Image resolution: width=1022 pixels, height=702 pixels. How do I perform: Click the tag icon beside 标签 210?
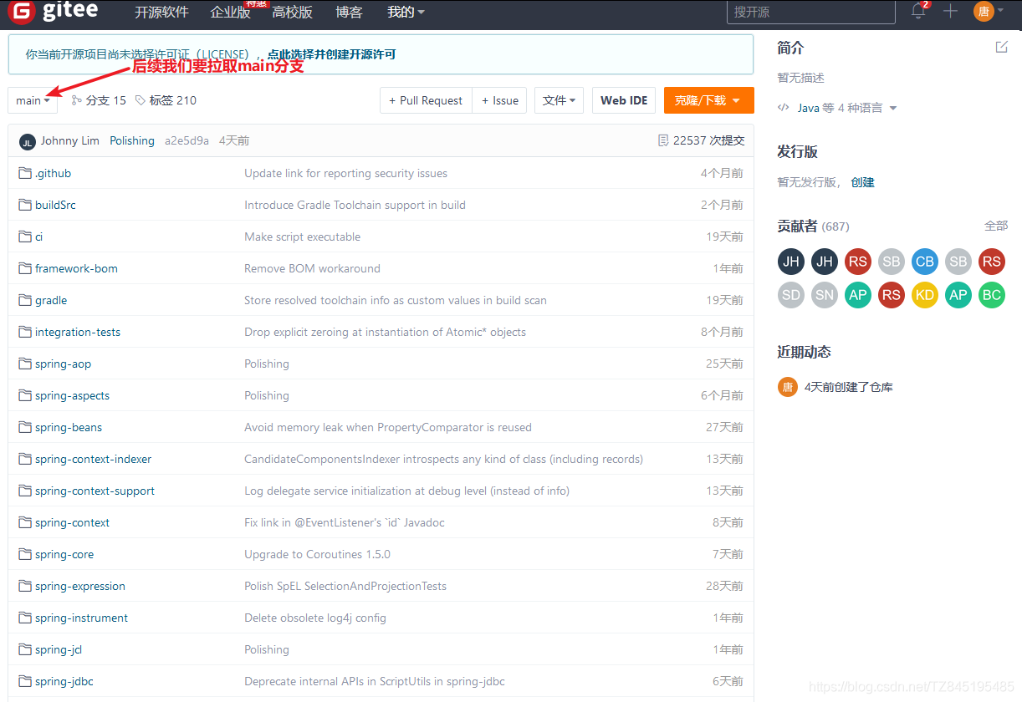coord(140,100)
